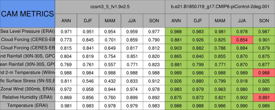Viewport: 275px width, 110px height.
Task: Open the Relative Humidity (ERAI) row
Action: [x=27, y=97]
